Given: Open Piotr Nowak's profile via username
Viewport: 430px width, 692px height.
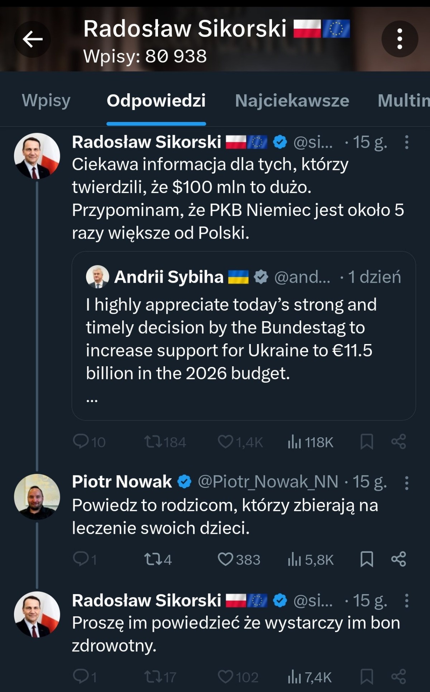Looking at the screenshot, I should tap(122, 481).
